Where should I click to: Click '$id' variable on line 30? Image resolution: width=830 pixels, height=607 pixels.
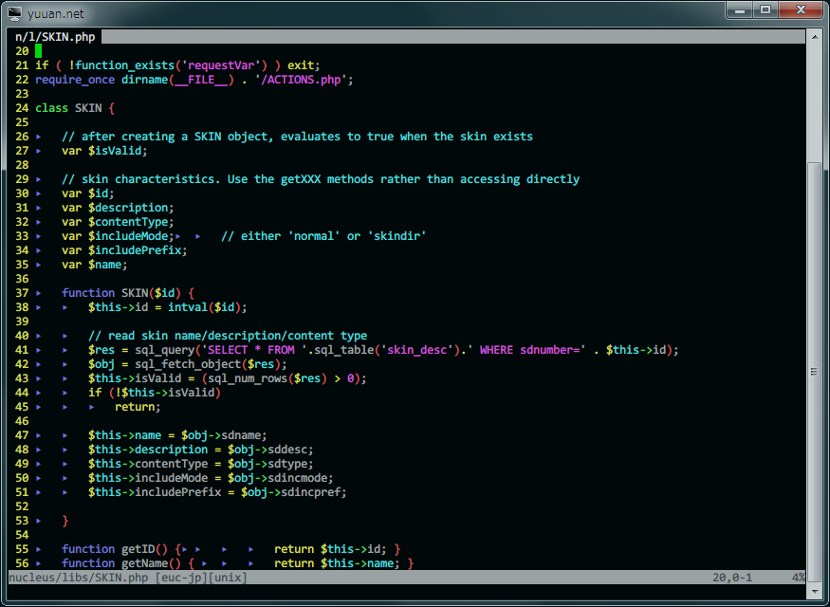[99, 193]
